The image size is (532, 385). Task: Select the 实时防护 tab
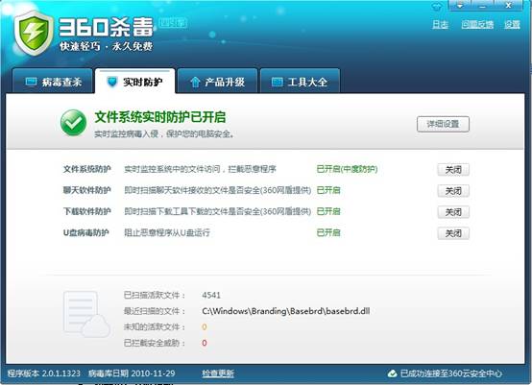pyautogui.click(x=135, y=82)
